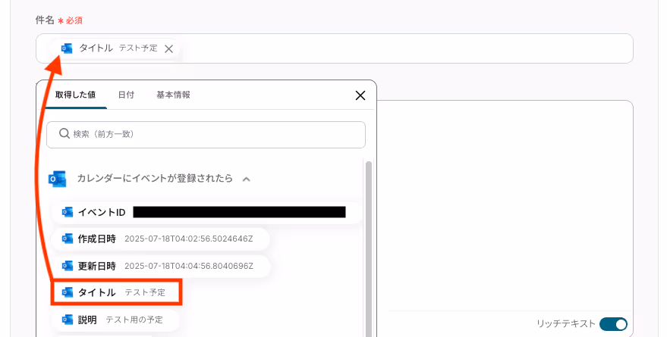667x337 pixels.
Task: Click the large body text area
Action: [505, 206]
